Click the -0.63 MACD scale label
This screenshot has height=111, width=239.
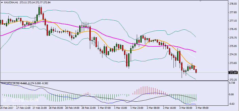click(x=232, y=104)
